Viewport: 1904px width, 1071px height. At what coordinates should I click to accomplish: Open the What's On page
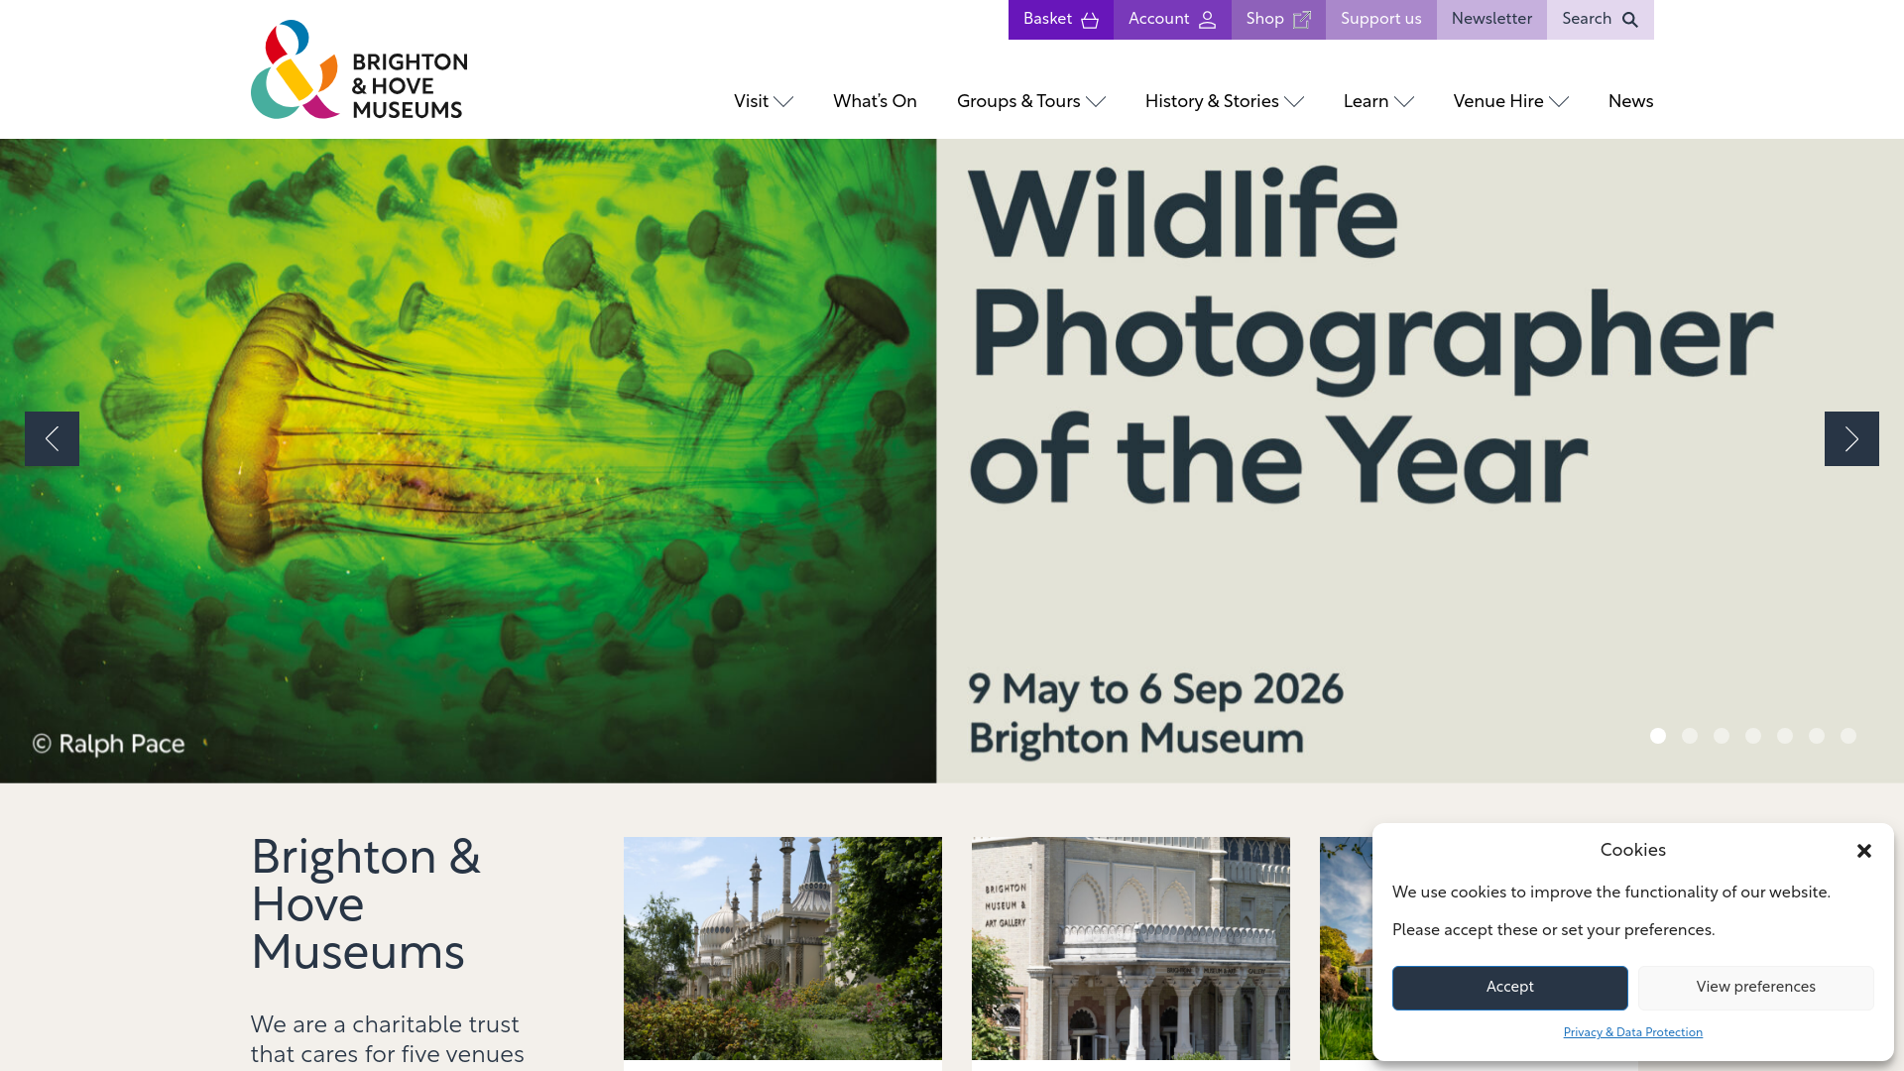pyautogui.click(x=875, y=101)
